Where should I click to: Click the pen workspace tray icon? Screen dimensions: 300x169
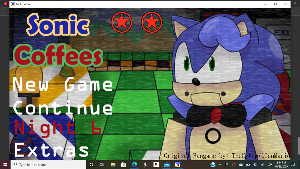click(x=270, y=165)
